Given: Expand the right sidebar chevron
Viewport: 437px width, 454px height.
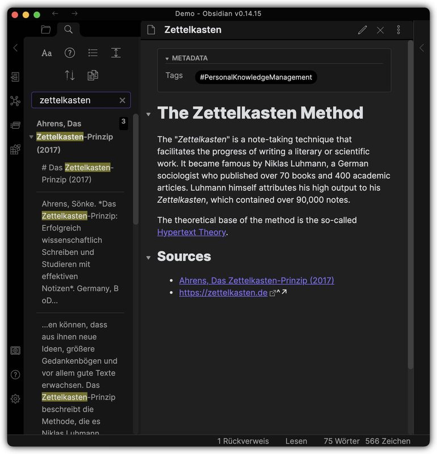Looking at the screenshot, I should point(422,48).
